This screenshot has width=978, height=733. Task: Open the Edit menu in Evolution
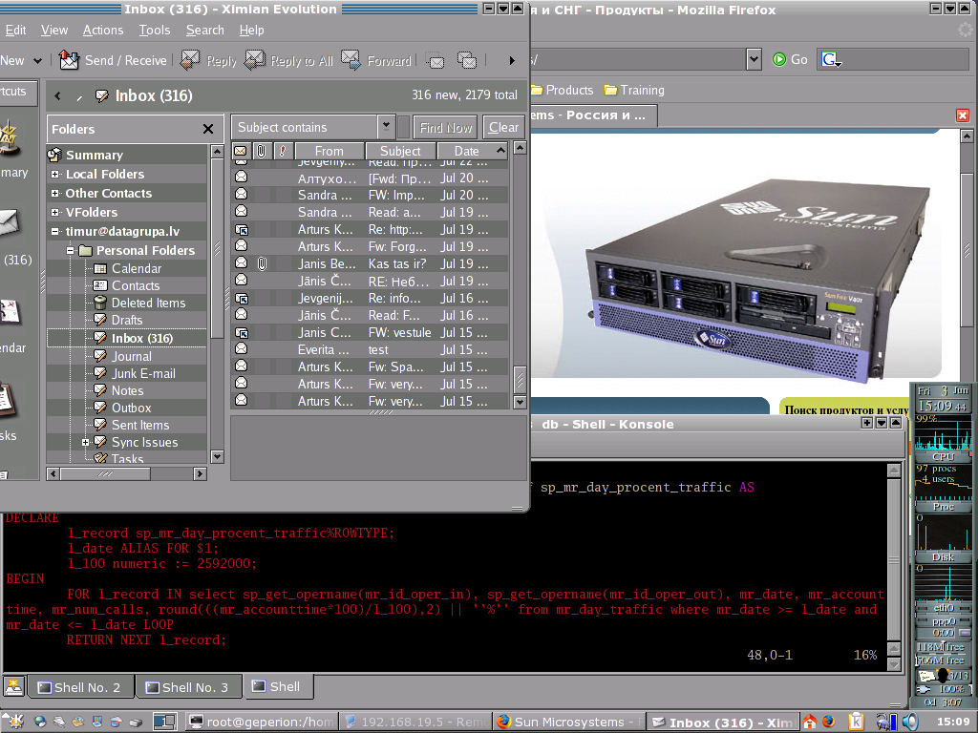click(x=15, y=30)
